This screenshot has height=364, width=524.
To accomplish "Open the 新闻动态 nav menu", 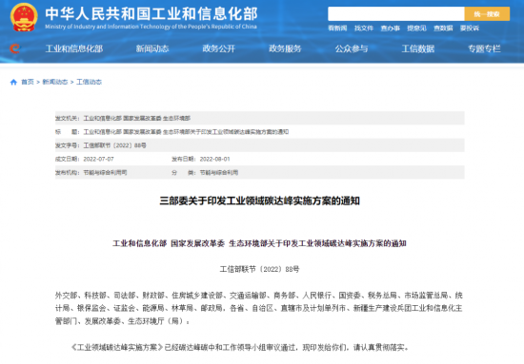I will [x=152, y=48].
